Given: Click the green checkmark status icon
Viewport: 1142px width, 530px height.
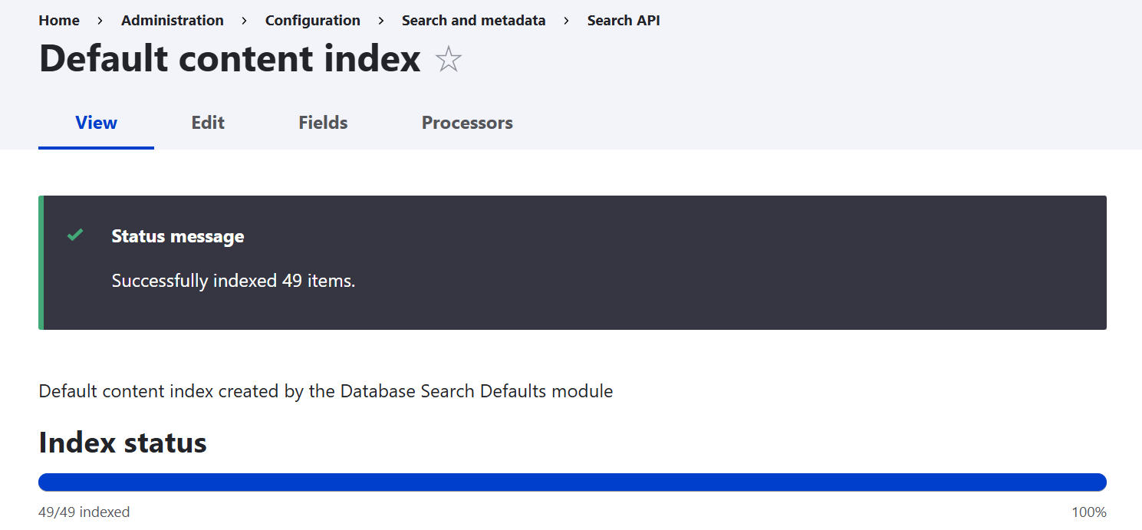Looking at the screenshot, I should click(x=74, y=235).
